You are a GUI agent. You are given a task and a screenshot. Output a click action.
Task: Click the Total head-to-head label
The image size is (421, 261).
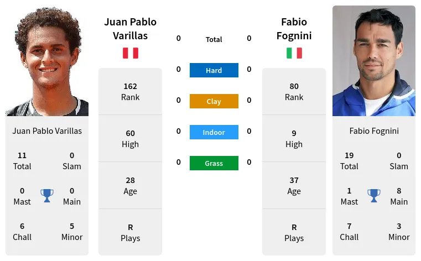214,39
